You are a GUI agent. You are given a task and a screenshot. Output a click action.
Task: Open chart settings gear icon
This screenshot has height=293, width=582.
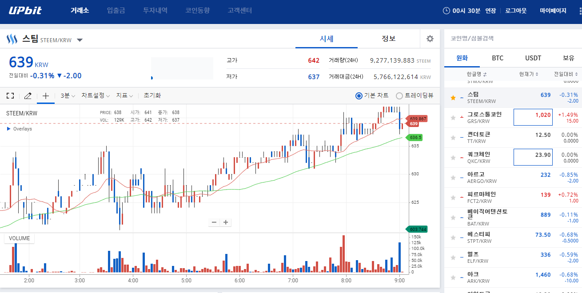tap(430, 39)
